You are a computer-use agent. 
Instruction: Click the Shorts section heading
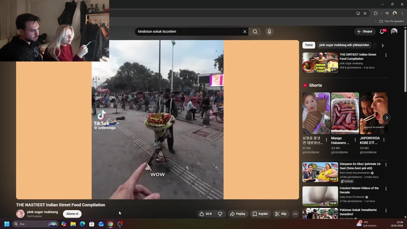tap(315, 85)
